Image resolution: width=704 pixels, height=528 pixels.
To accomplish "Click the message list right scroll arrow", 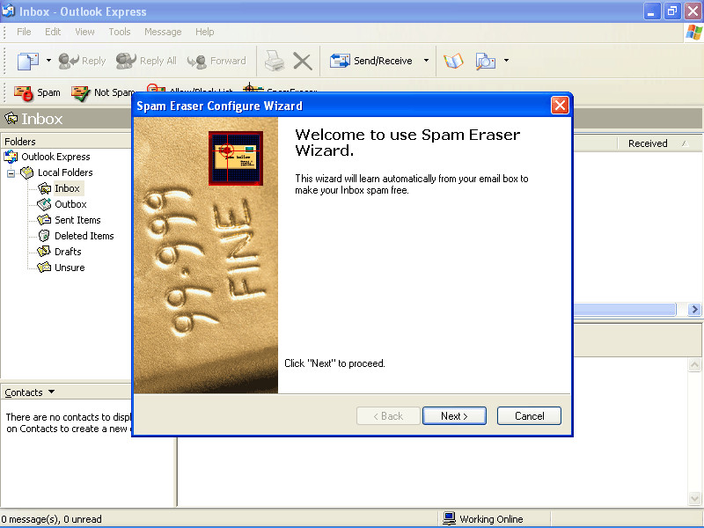I will pos(694,310).
